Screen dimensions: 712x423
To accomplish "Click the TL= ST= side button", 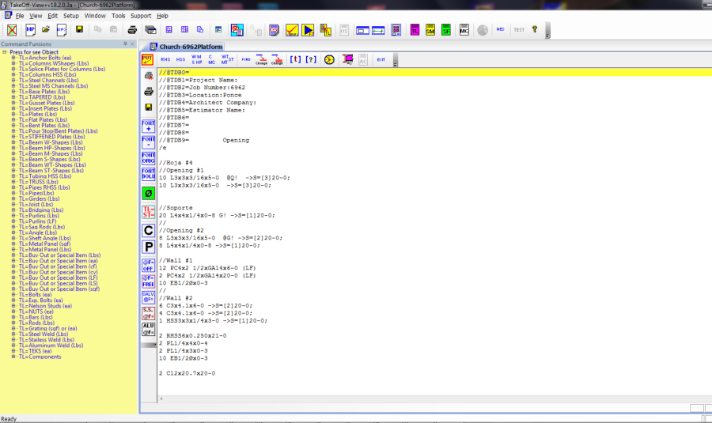I will click(x=148, y=212).
